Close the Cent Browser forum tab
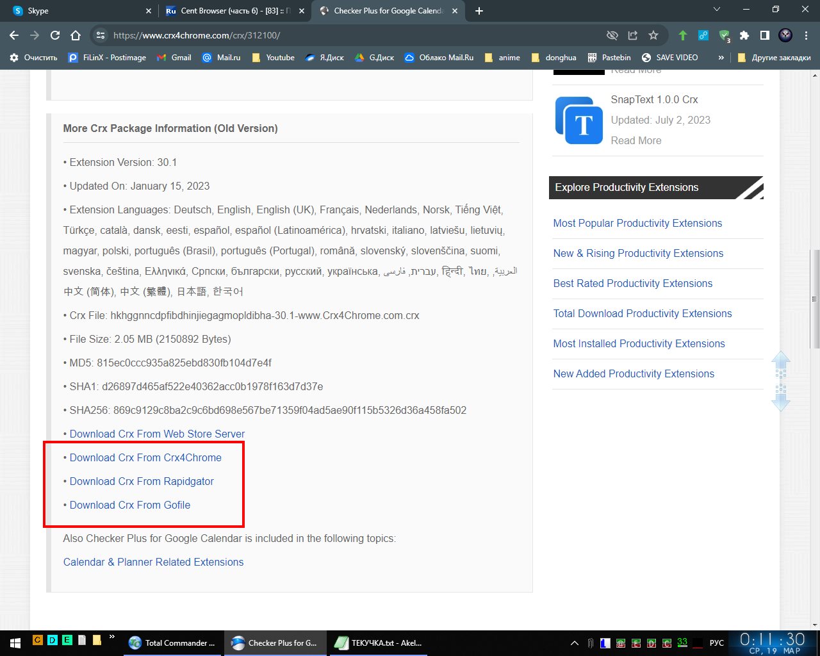The height and width of the screenshot is (656, 820). (301, 11)
